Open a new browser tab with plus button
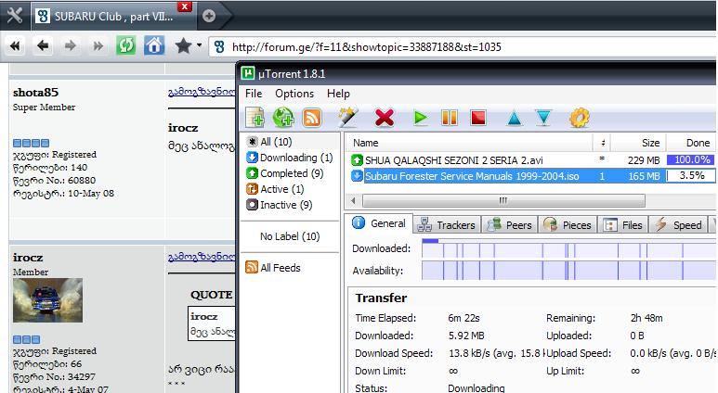Screen dimensions: 718x393 209,16
